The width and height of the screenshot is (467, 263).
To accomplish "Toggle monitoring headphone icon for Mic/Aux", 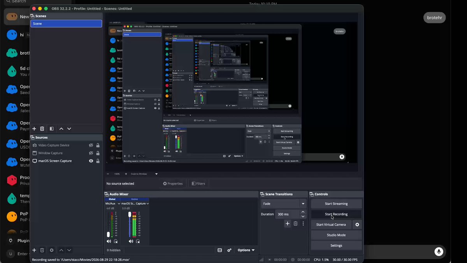I will pyautogui.click(x=116, y=242).
